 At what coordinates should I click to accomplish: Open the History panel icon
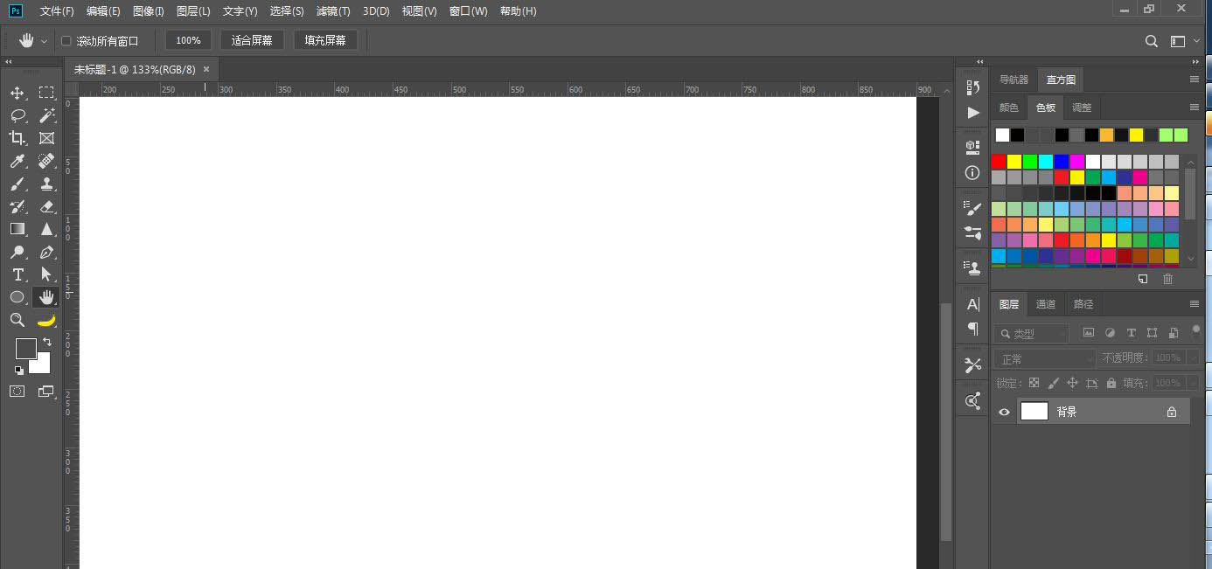pyautogui.click(x=972, y=87)
